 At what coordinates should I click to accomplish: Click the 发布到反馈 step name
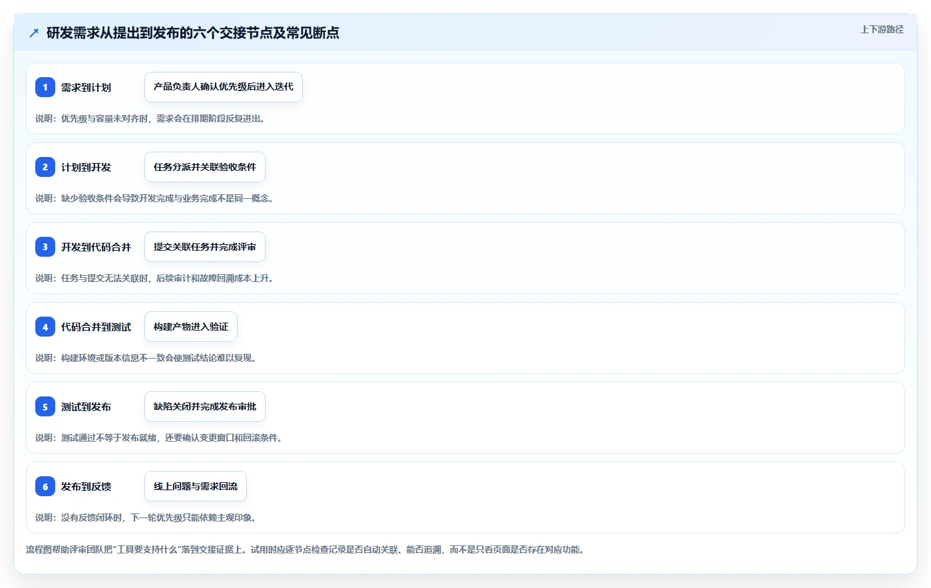(86, 486)
